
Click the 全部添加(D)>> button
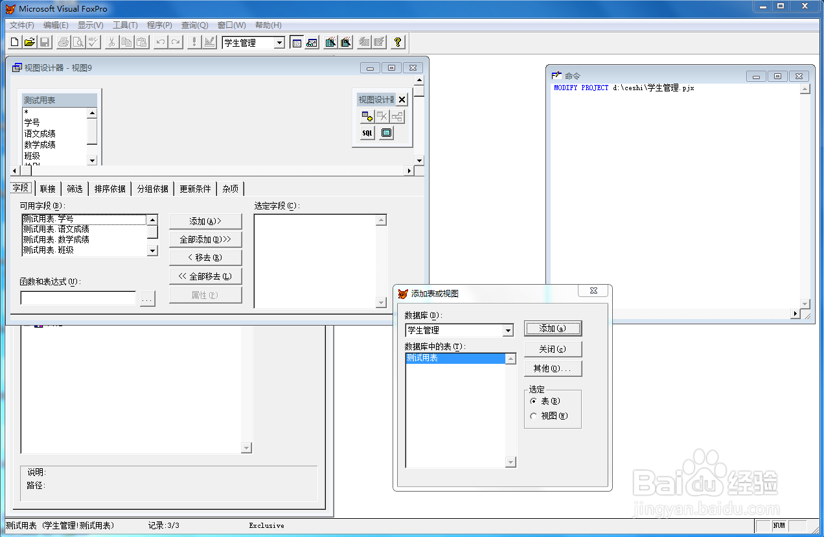click(205, 239)
